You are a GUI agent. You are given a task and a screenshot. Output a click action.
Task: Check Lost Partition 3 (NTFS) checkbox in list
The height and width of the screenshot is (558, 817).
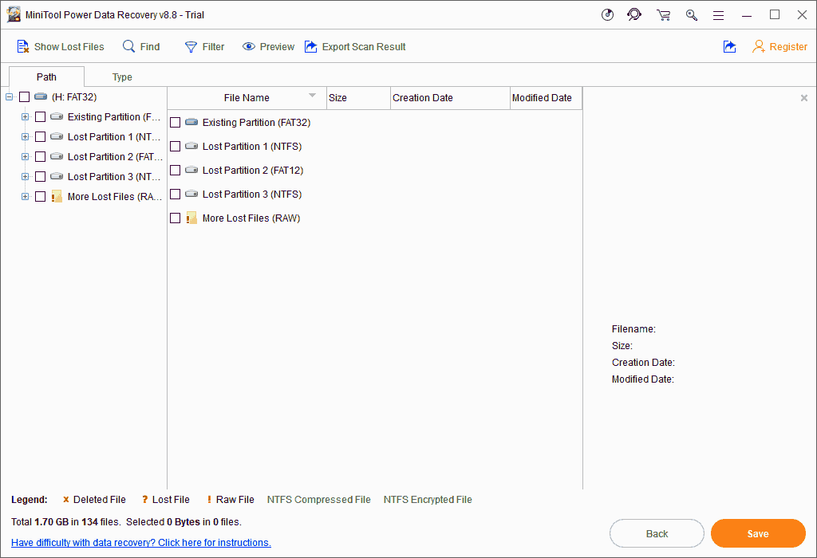(175, 195)
